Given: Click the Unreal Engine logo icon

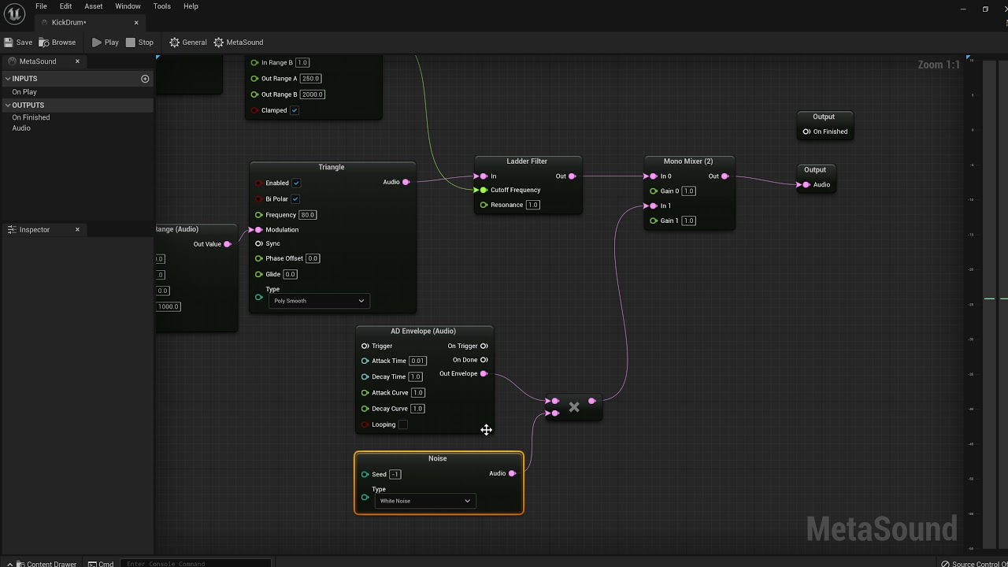Looking at the screenshot, I should [x=14, y=14].
